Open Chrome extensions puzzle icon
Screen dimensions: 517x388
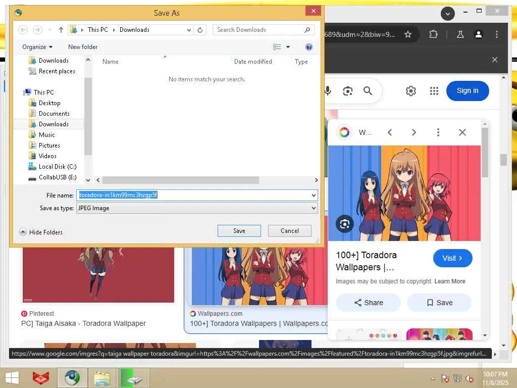(433, 34)
